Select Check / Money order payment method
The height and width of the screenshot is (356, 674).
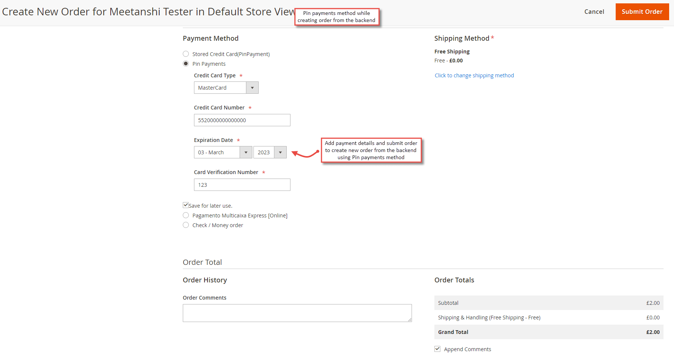pos(186,225)
